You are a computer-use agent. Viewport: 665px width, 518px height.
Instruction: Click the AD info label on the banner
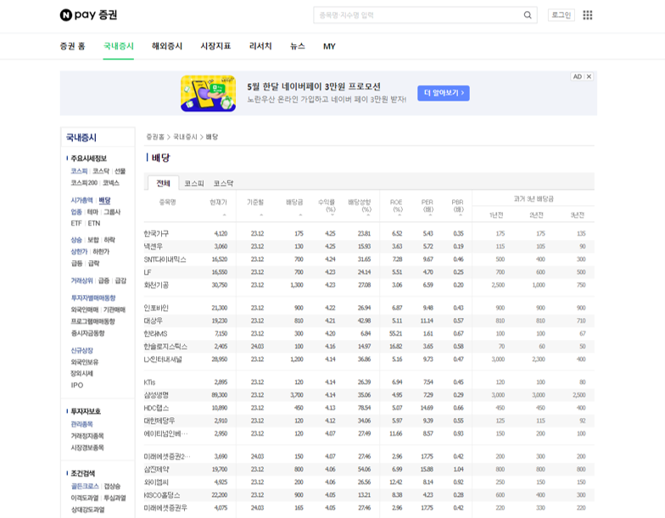pos(577,76)
